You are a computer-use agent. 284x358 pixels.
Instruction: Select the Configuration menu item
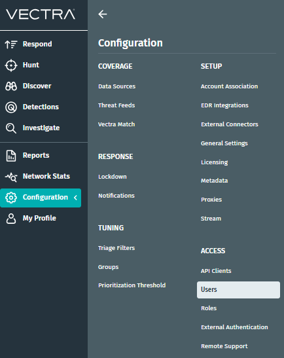pos(41,198)
